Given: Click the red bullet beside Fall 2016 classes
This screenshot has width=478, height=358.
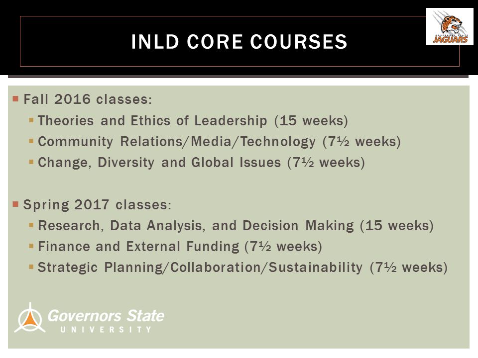Looking at the screenshot, I should tap(15, 98).
